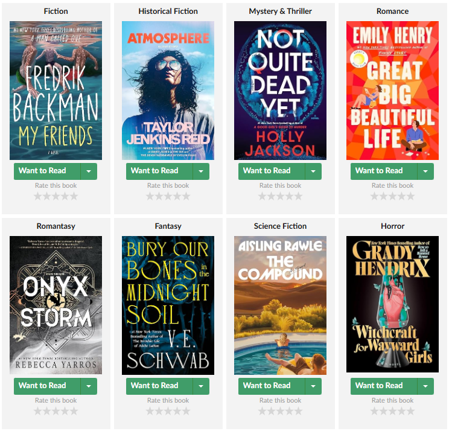
Task: View the Onyx Storm cover thumbnail
Action: coord(56,305)
